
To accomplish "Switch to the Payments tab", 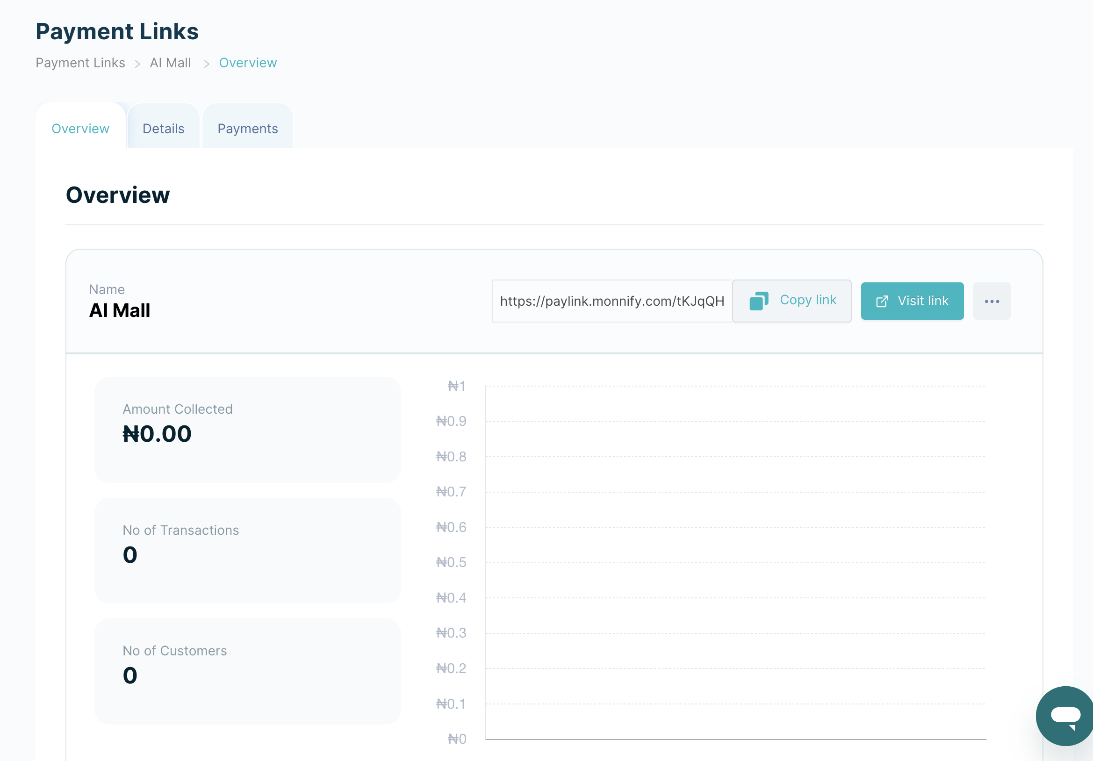I will (248, 129).
